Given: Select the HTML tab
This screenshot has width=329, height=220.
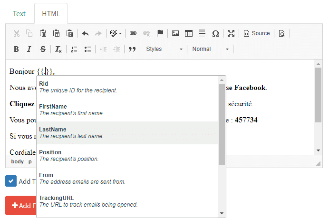Looking at the screenshot, I should [51, 14].
